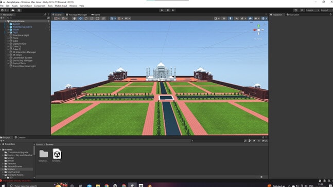Image resolution: width=333 pixels, height=187 pixels.
Task: Click the Step frame button
Action: (173, 10)
